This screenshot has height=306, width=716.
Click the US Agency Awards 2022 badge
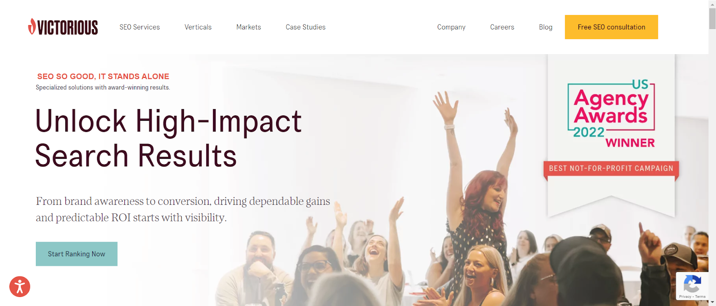[x=611, y=114]
